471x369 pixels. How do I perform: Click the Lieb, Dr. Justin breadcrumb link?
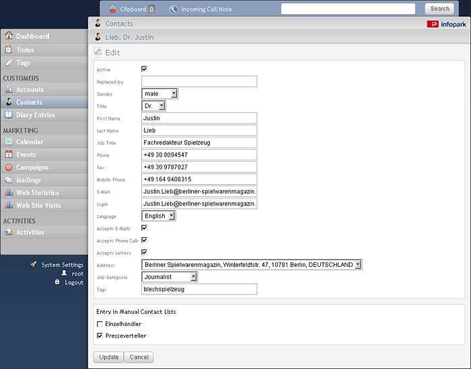129,37
